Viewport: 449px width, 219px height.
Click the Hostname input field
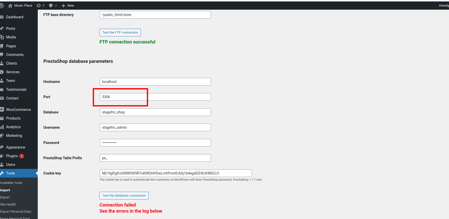(155, 82)
